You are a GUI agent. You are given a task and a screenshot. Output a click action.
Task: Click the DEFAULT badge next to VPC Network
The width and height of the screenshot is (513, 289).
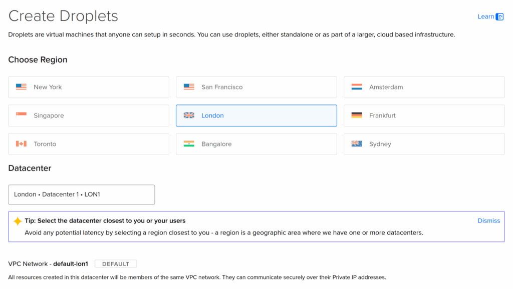(x=116, y=264)
